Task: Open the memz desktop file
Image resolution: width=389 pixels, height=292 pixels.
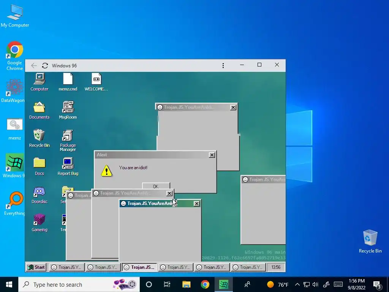Action: point(15,129)
